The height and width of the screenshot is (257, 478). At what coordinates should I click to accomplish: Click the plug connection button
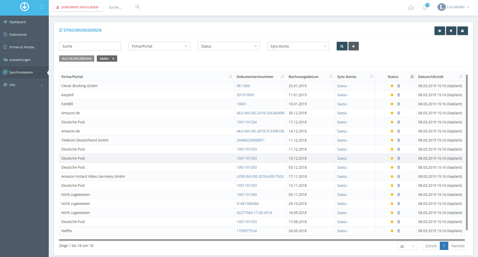[451, 31]
